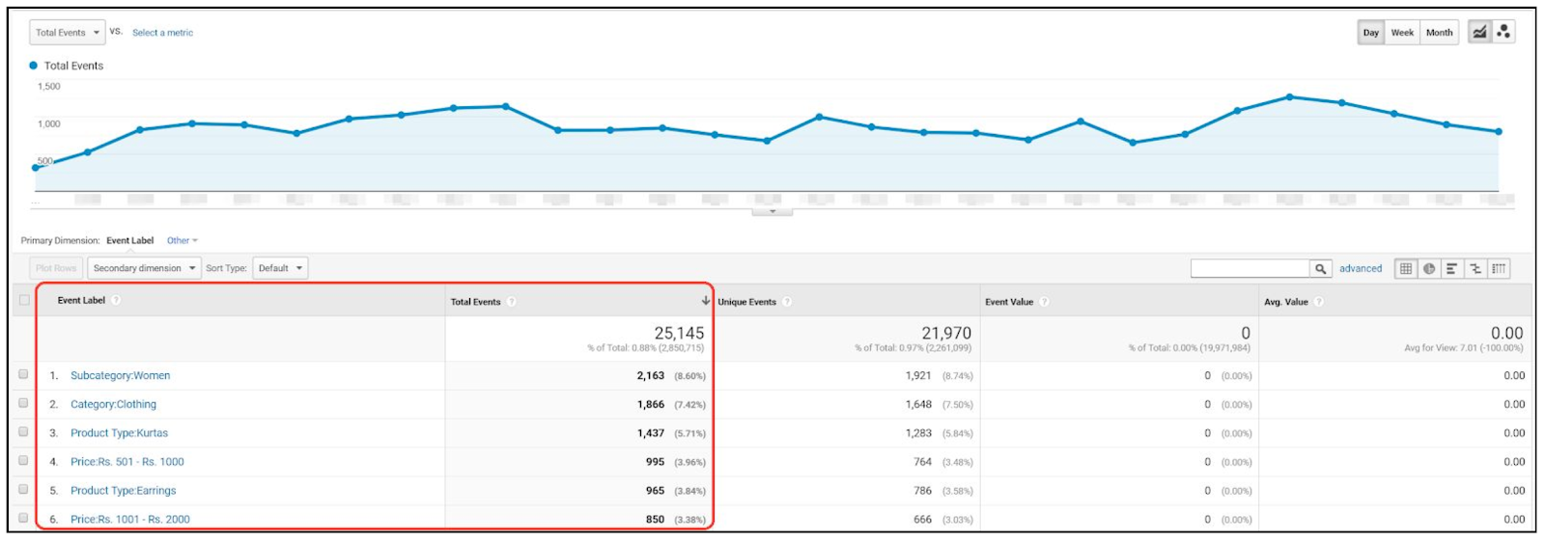The image size is (1545, 542).
Task: Select the data table view icon
Action: [1406, 269]
